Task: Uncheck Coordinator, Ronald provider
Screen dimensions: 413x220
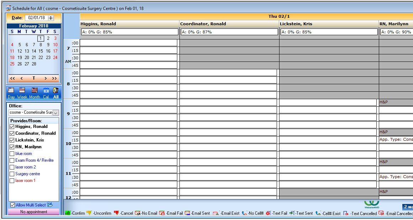Action: click(x=12, y=133)
